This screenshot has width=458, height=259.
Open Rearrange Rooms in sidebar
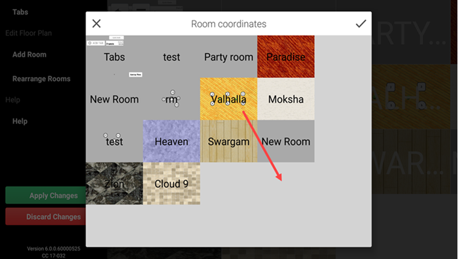(41, 79)
